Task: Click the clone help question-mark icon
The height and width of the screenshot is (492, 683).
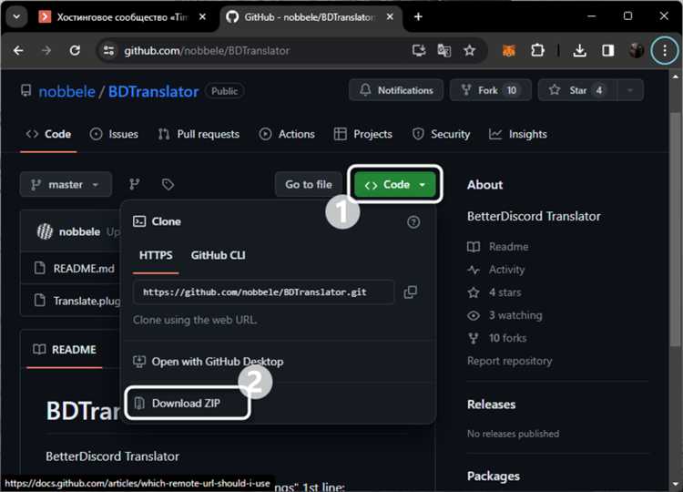Action: (x=413, y=221)
